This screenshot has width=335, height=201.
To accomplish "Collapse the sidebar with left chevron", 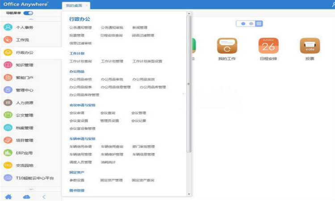I will (x=44, y=197).
